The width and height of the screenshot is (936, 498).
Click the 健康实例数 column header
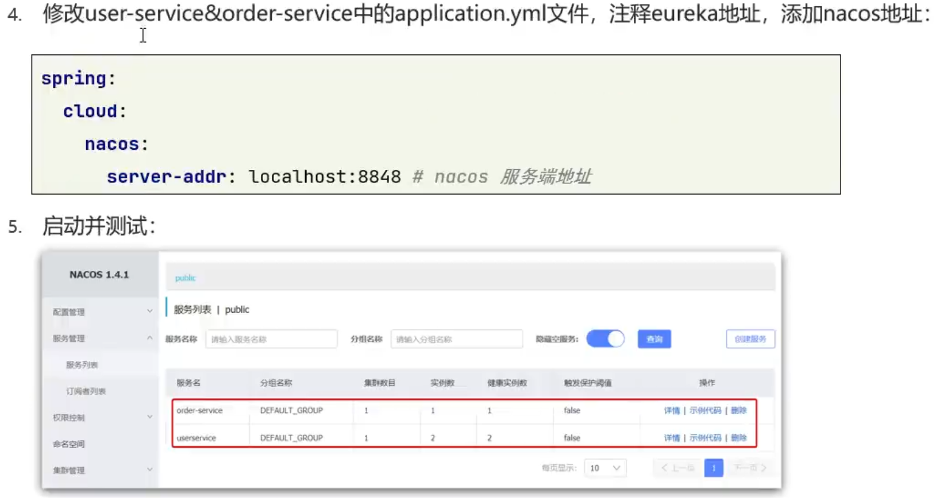[507, 383]
